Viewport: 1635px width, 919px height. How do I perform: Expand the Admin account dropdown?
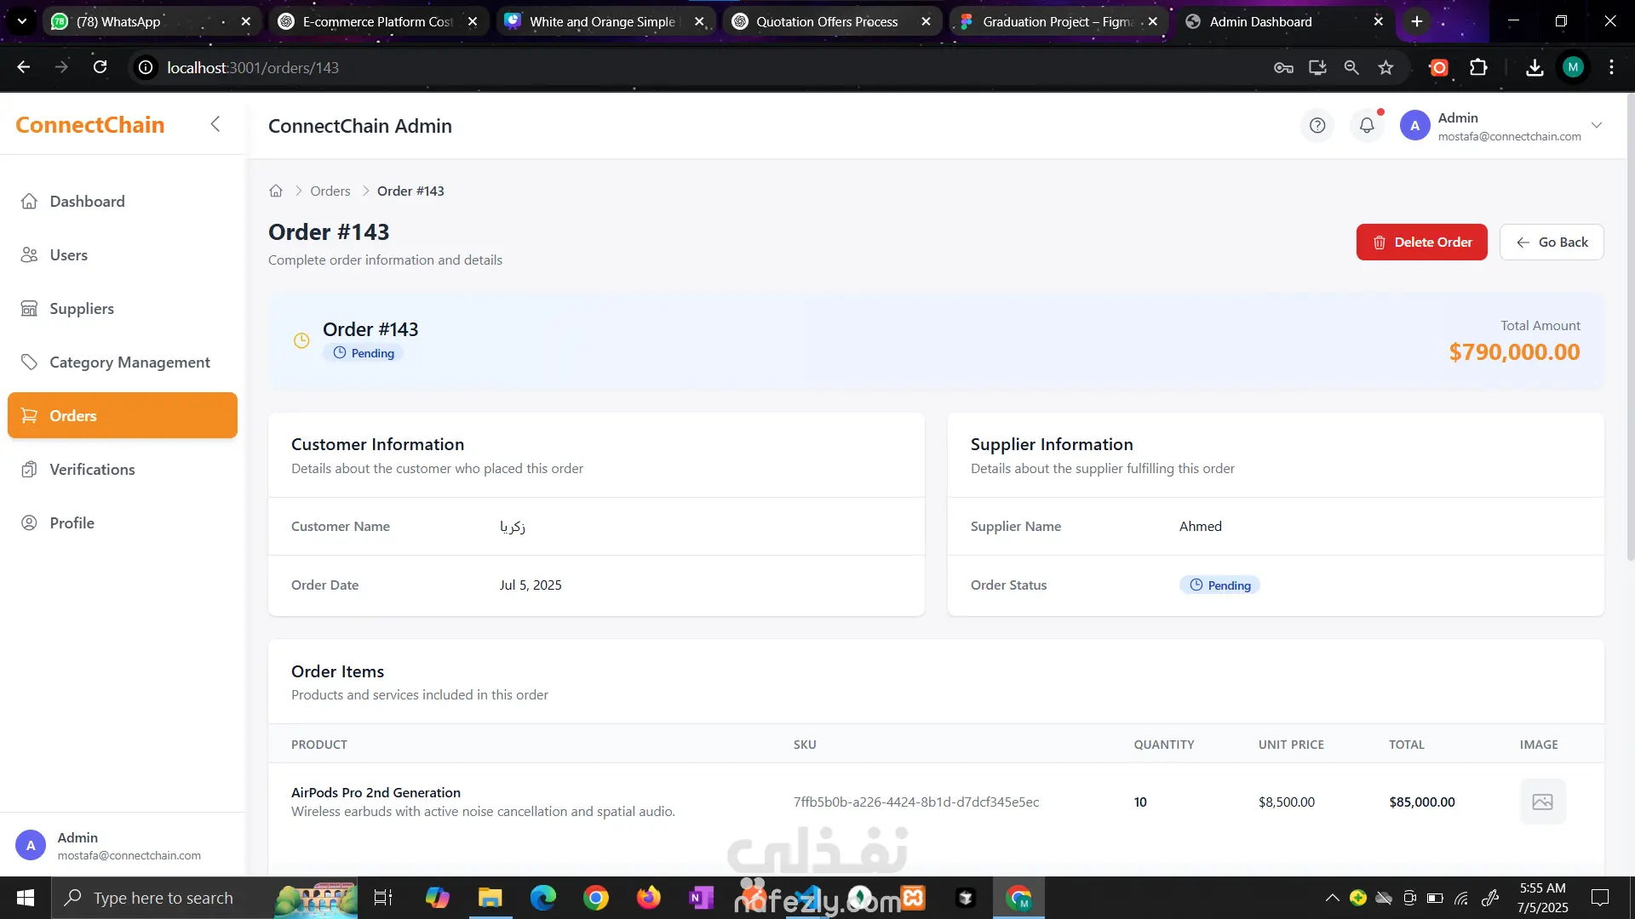tap(1597, 126)
